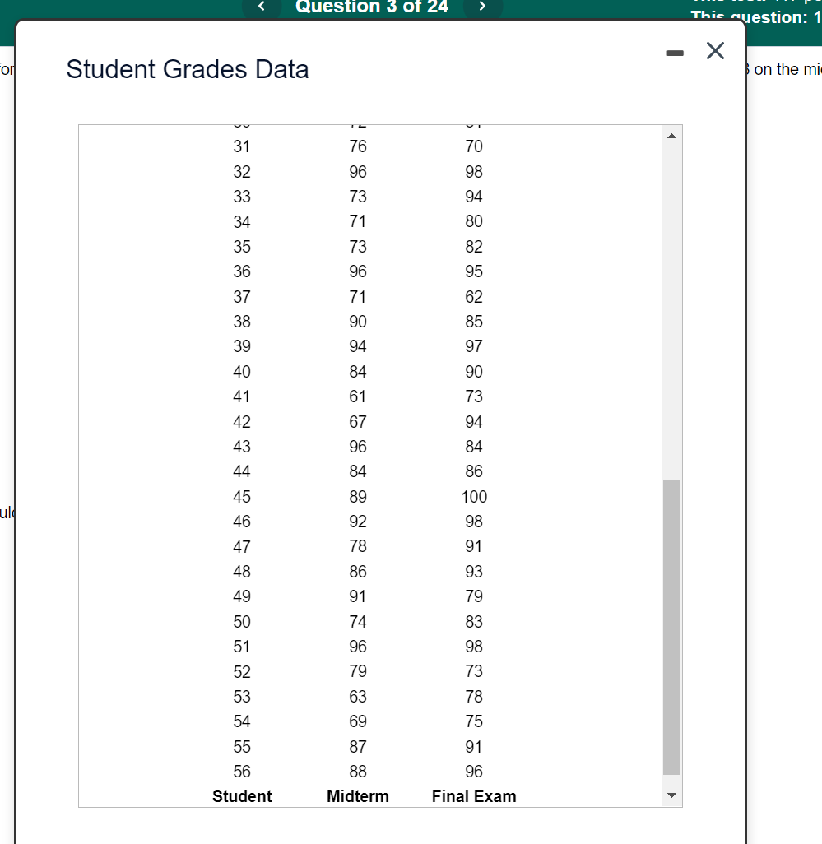822x844 pixels.
Task: Click the Student Grades Data title
Action: tap(187, 69)
